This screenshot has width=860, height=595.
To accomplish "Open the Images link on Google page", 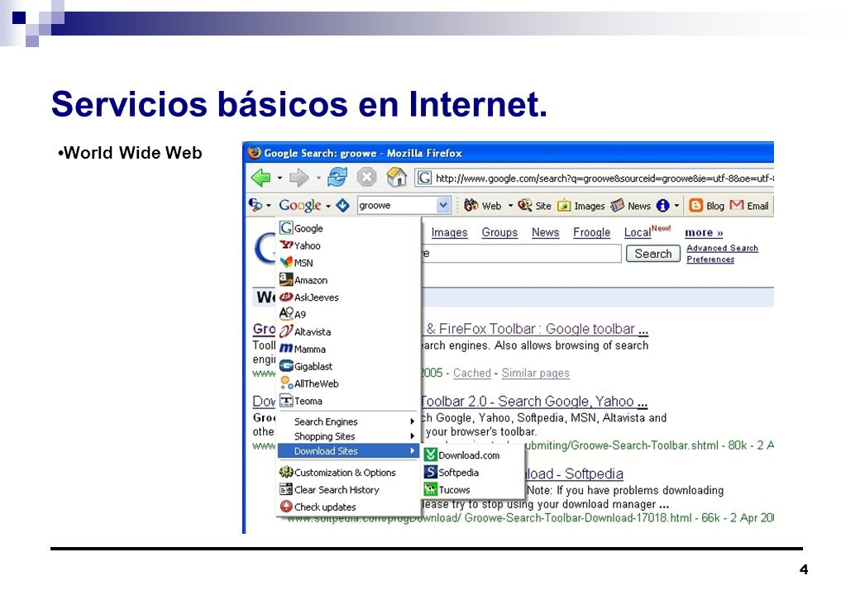I will [x=449, y=232].
